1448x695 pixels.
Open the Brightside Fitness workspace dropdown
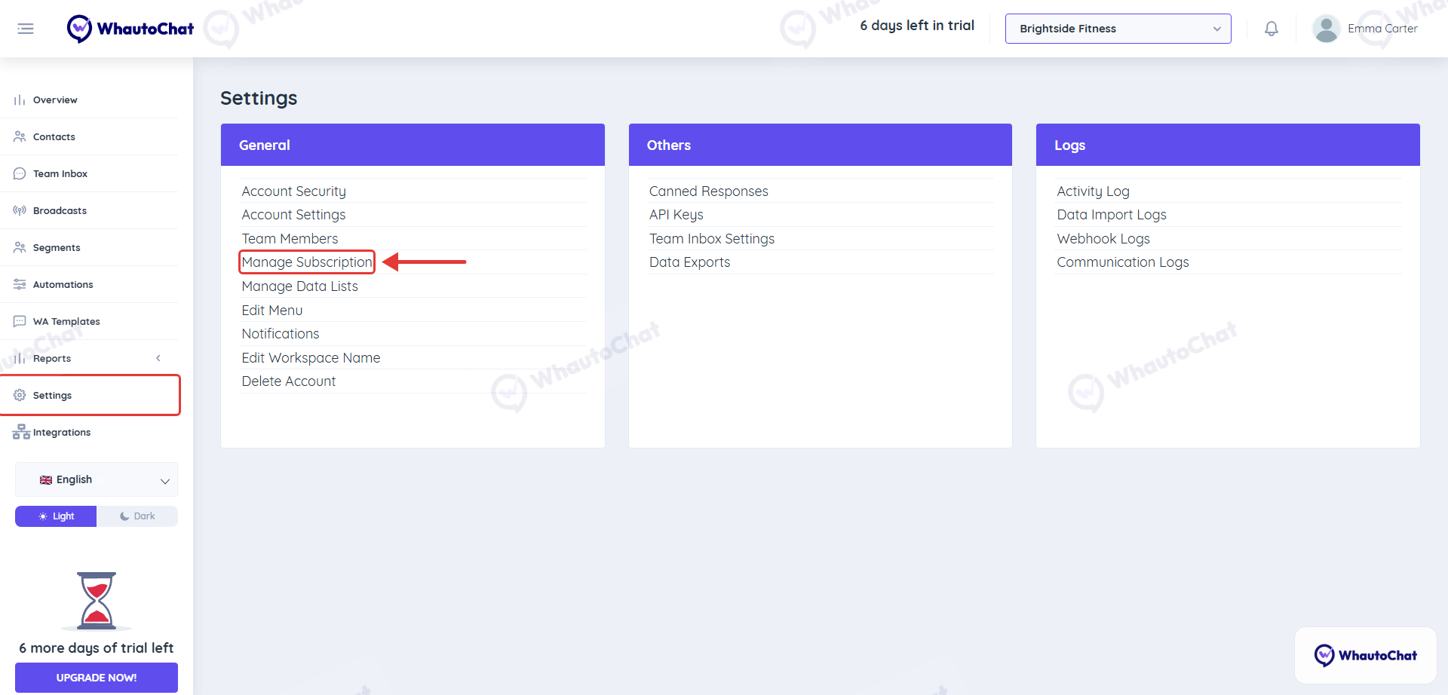[1118, 29]
